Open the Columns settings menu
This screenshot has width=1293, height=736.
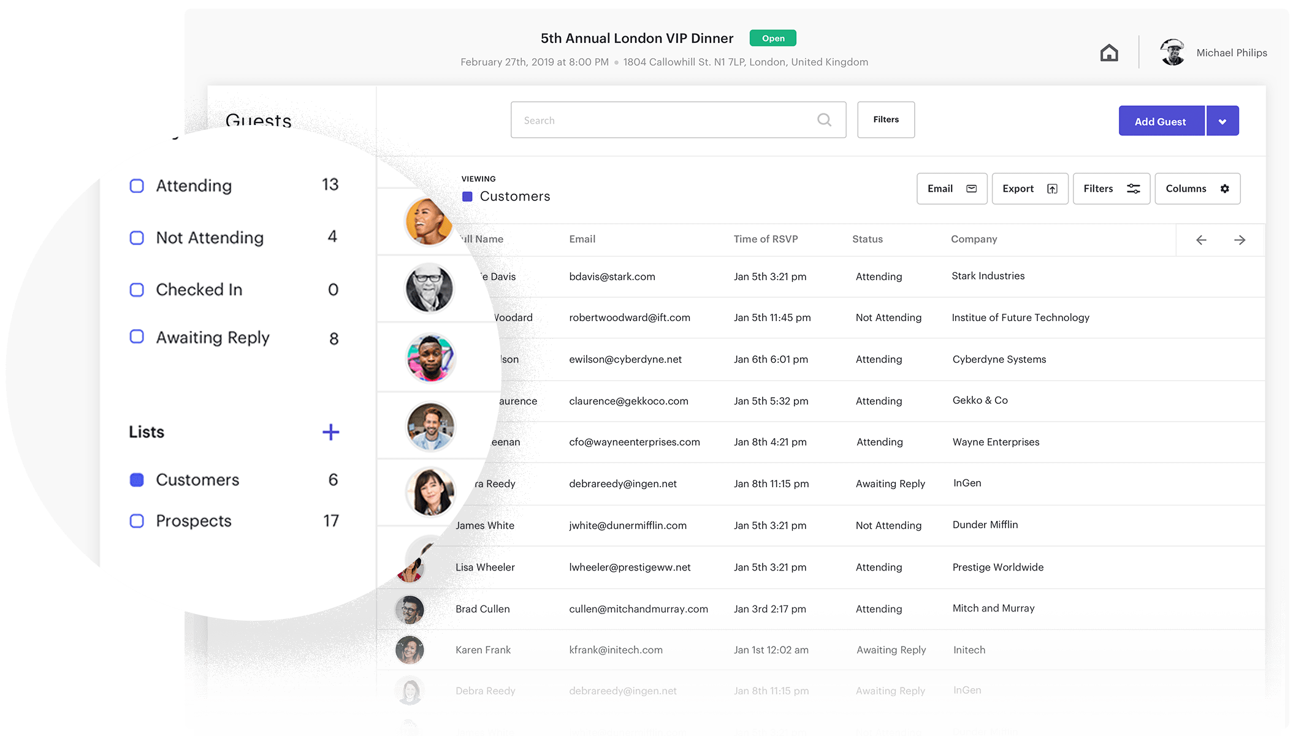coord(1197,189)
